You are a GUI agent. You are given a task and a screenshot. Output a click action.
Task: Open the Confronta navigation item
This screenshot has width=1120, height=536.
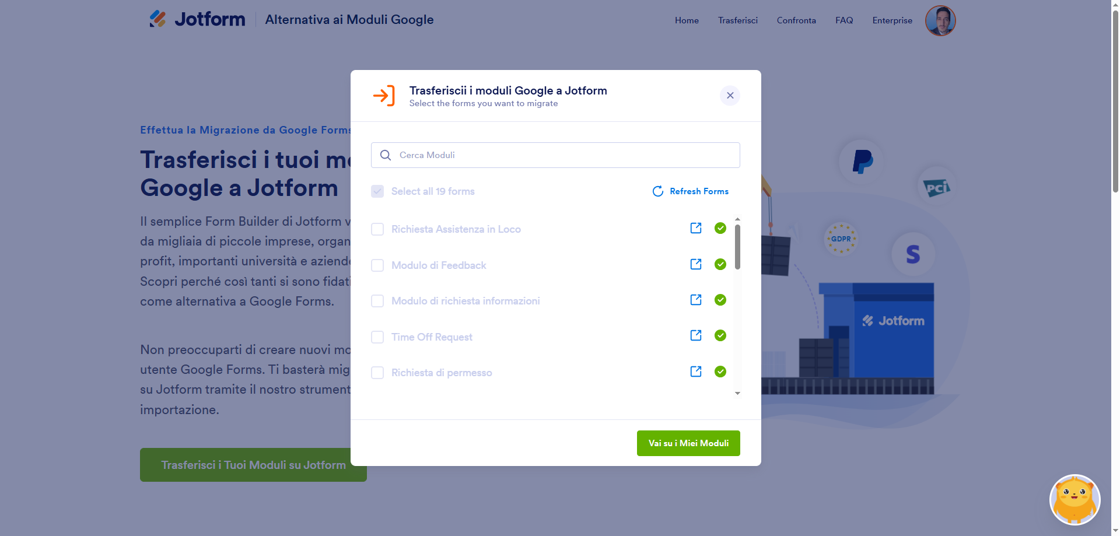tap(796, 20)
